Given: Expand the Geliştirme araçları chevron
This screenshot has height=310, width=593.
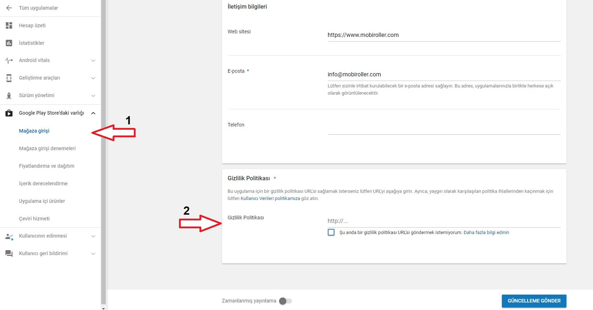Looking at the screenshot, I should 93,78.
